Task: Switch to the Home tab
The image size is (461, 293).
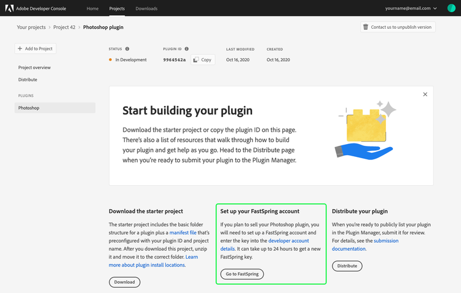Action: click(92, 9)
